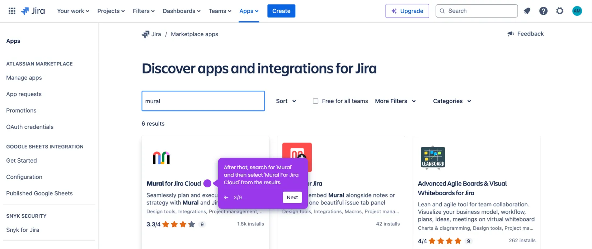This screenshot has height=249, width=592.
Task: Open Manage apps in sidebar
Action: 24,78
